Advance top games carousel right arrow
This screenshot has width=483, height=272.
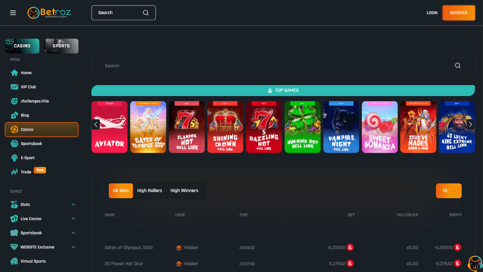click(470, 124)
